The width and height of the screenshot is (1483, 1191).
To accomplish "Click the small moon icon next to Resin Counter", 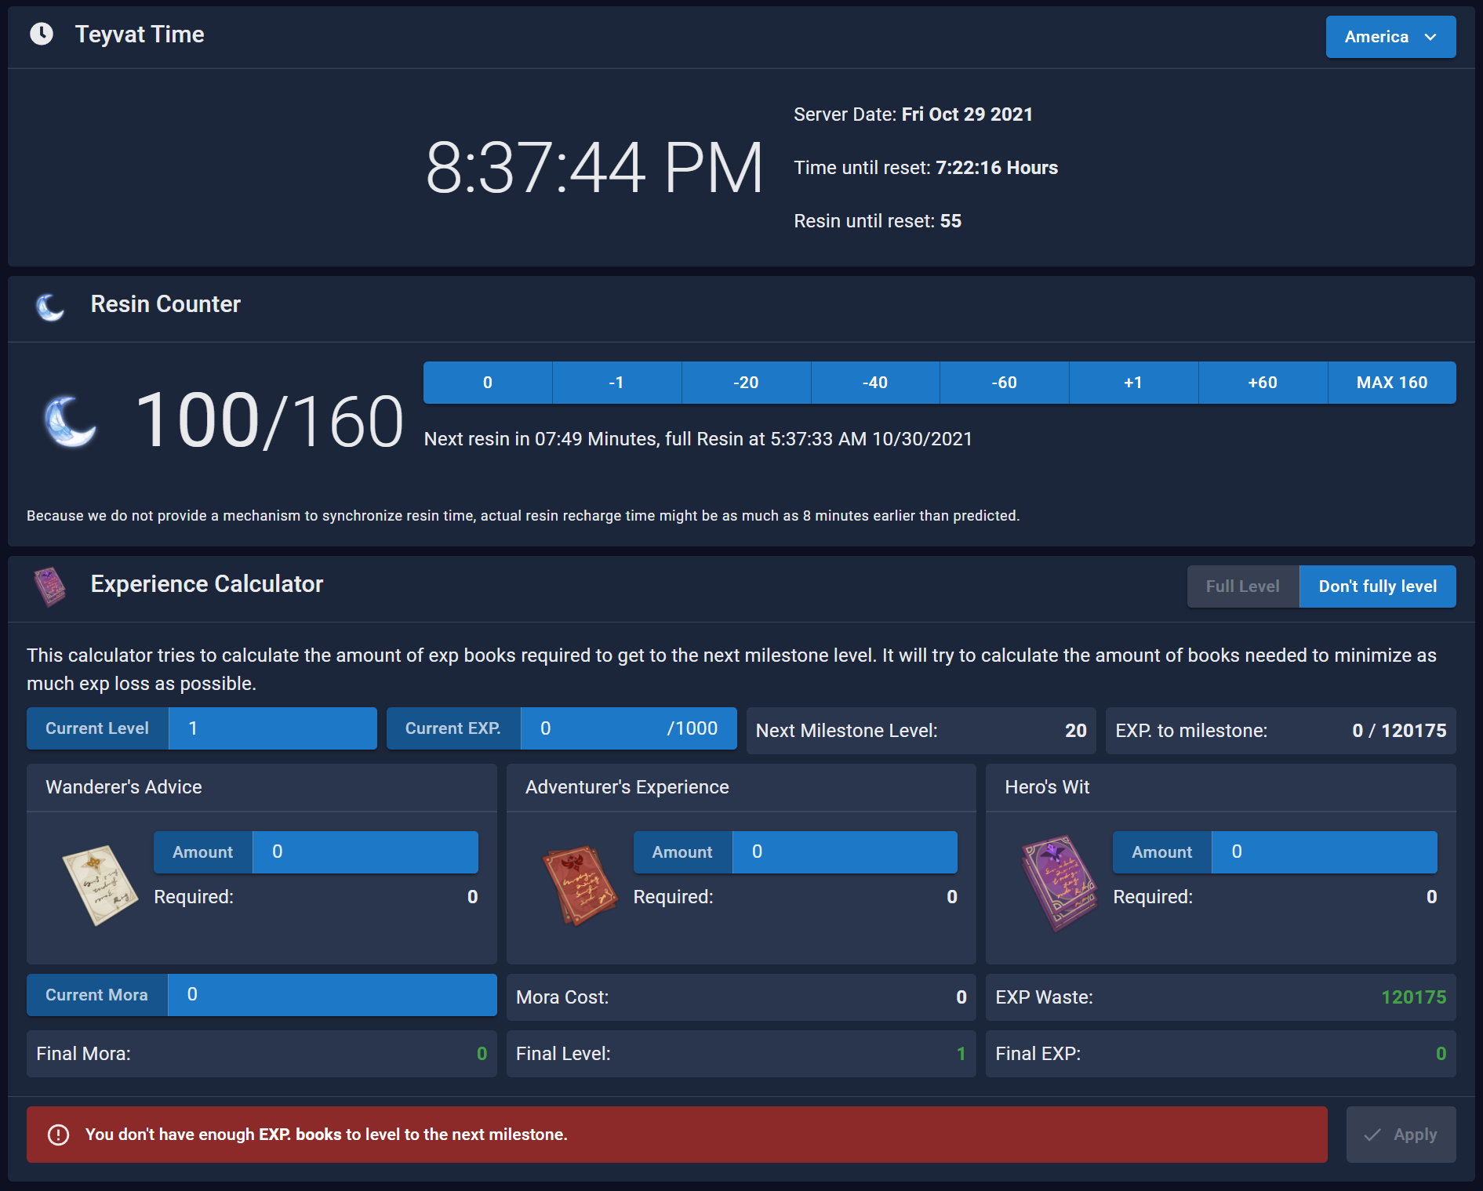I will coord(50,307).
